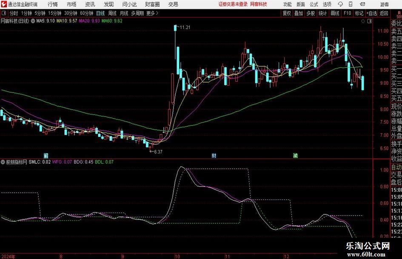Open the 财富圈 menu

[152, 4]
